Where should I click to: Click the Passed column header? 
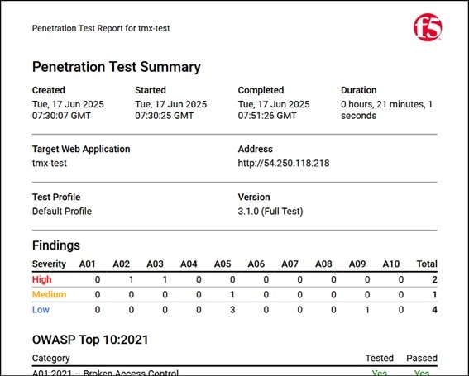click(x=422, y=358)
